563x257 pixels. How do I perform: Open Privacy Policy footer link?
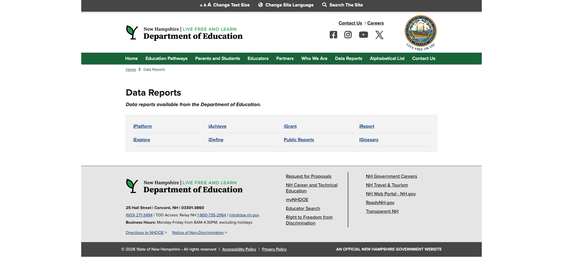pyautogui.click(x=274, y=249)
